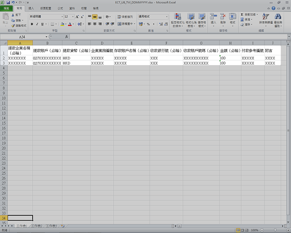Viewport: 291px width, 233px height.
Task: Toggle Italic formatting
Action: 37,24
